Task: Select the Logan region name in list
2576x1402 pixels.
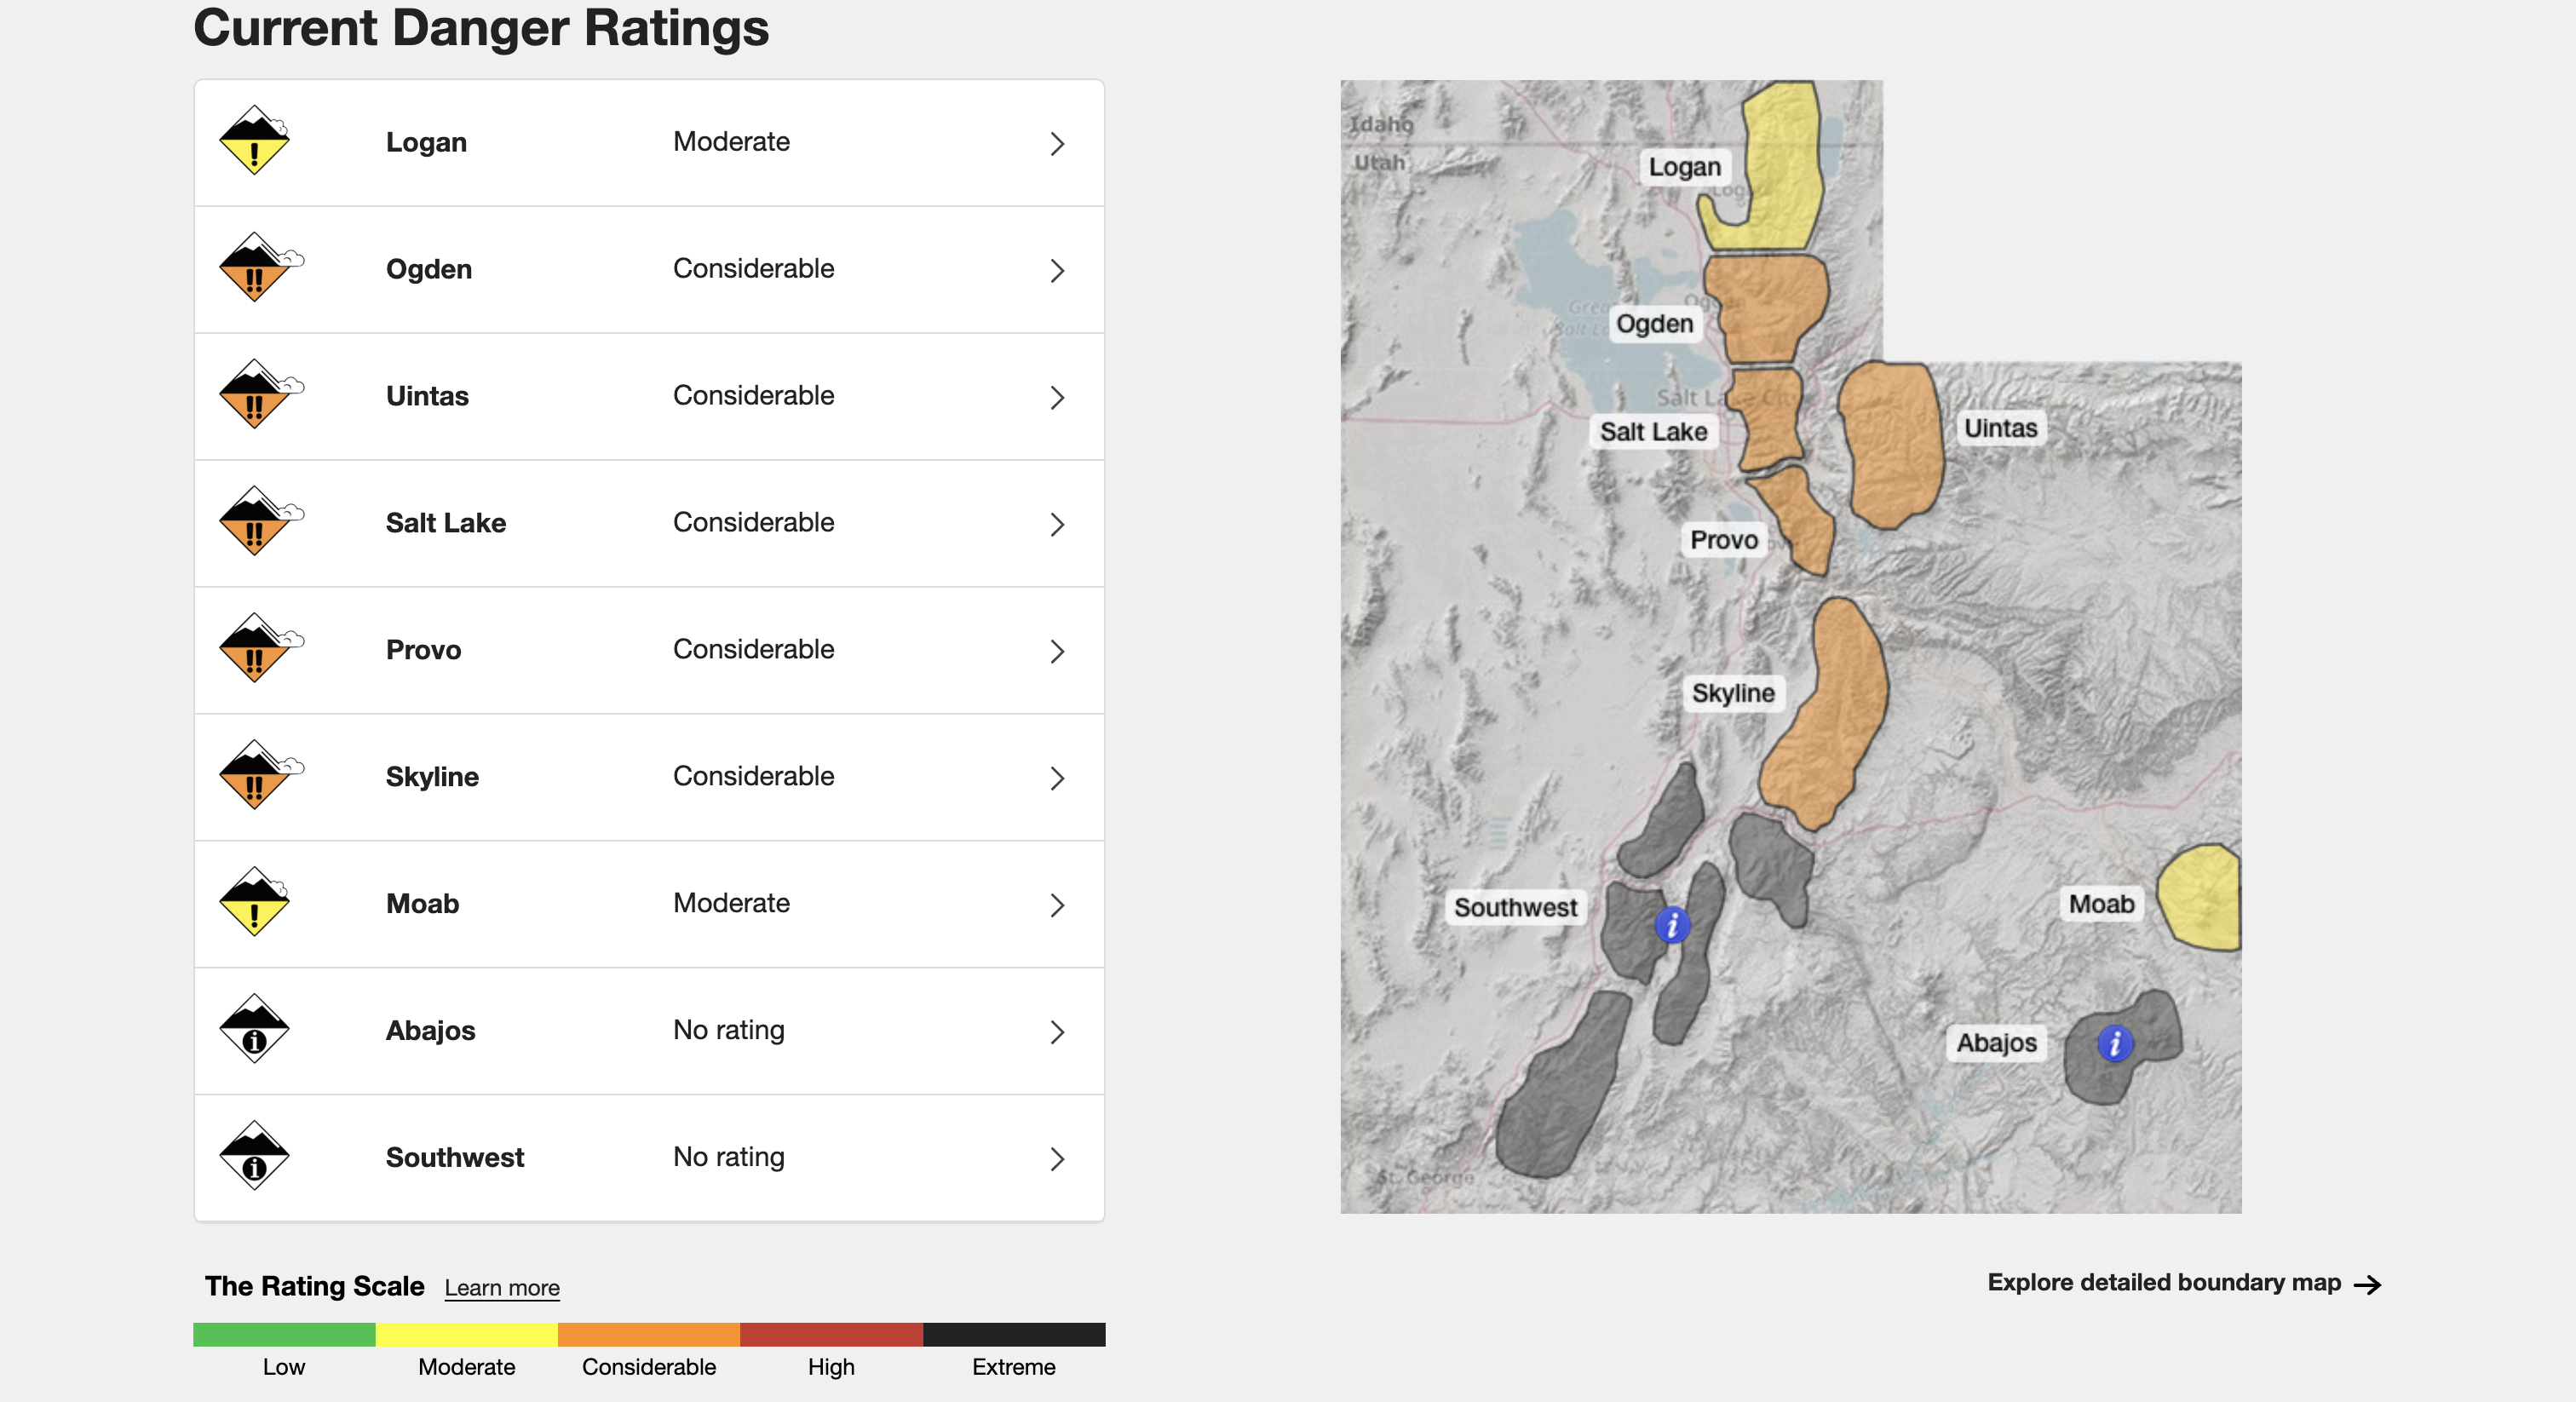Action: tap(426, 142)
